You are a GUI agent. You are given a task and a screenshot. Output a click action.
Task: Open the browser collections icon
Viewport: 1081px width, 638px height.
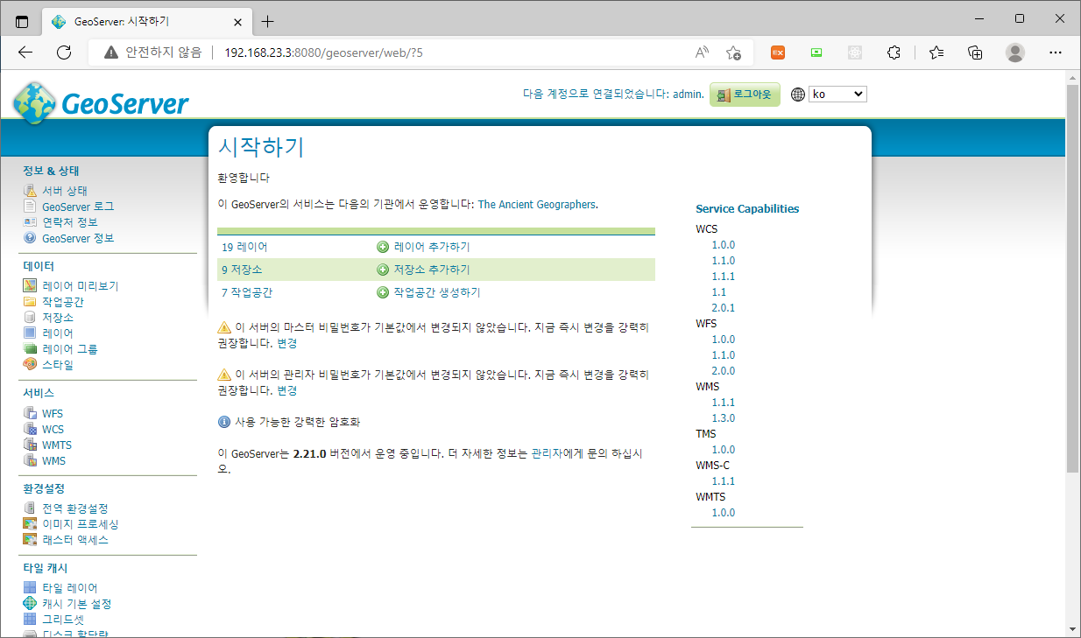click(x=975, y=53)
